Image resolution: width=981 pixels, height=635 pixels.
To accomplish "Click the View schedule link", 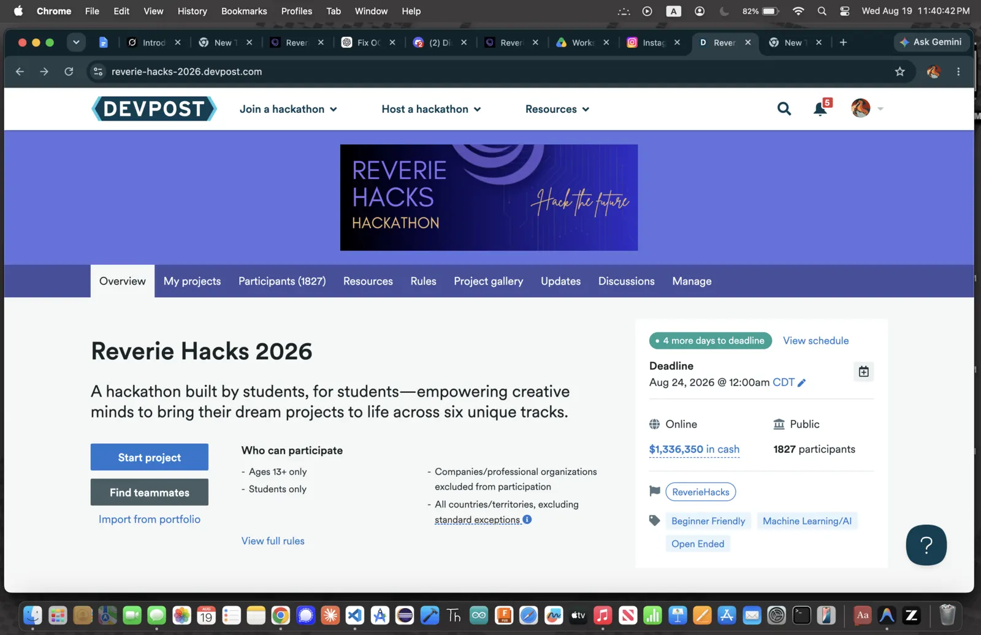I will 816,340.
